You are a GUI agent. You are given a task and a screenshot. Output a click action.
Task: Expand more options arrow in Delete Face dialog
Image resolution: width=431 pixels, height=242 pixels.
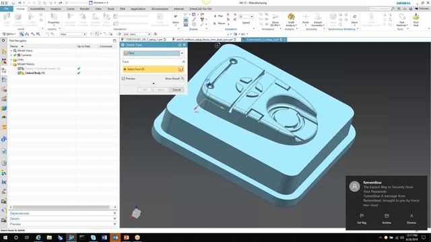click(x=154, y=83)
